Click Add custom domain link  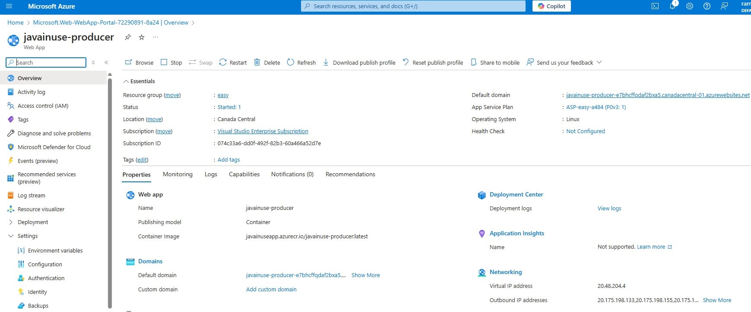271,290
